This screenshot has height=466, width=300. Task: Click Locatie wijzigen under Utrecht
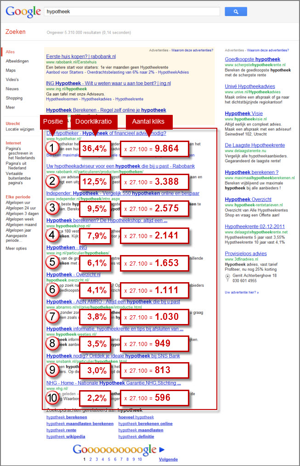click(20, 129)
